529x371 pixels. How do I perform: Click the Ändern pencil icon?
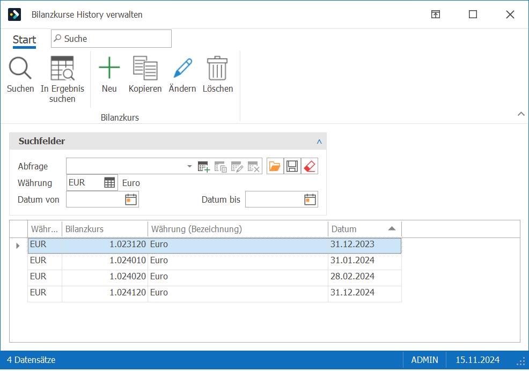pyautogui.click(x=182, y=68)
